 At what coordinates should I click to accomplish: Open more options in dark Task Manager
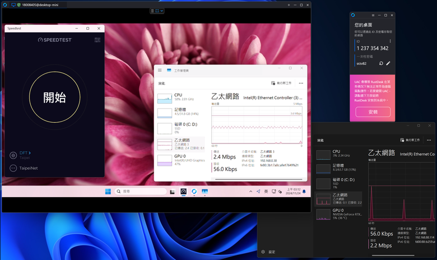(429, 140)
